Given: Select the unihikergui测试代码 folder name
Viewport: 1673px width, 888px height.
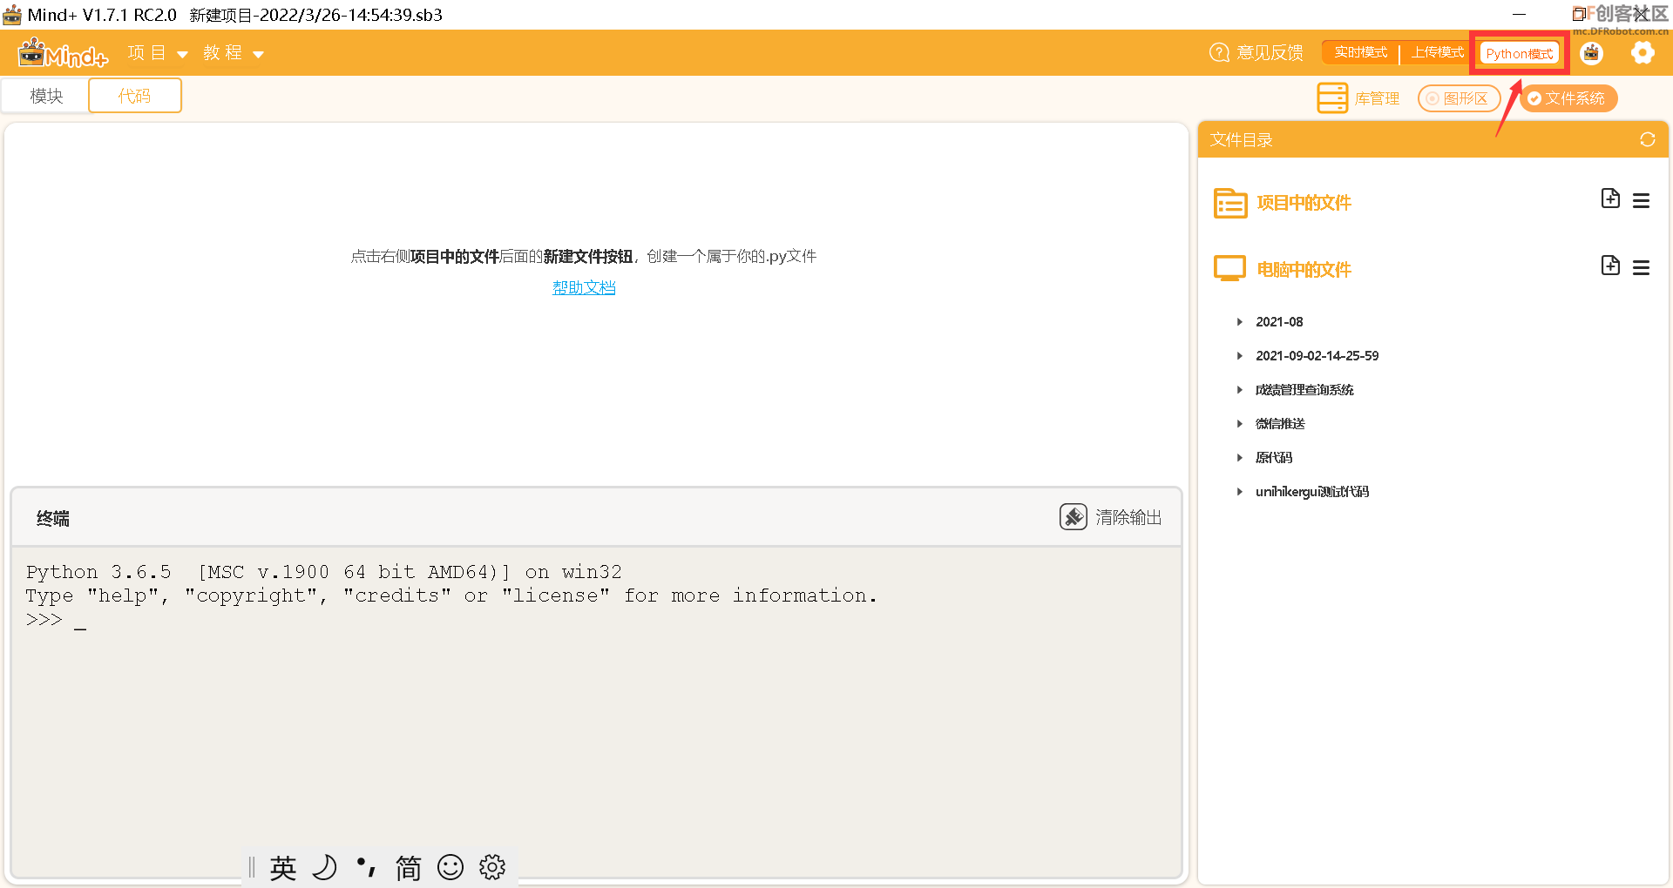Looking at the screenshot, I should coord(1312,492).
